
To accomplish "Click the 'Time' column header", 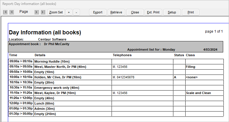I will (x=13, y=55).
